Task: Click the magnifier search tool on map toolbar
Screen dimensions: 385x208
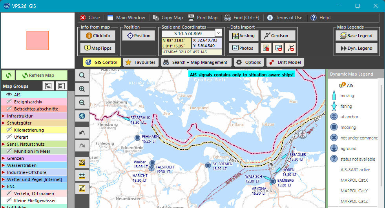Action: [x=82, y=76]
